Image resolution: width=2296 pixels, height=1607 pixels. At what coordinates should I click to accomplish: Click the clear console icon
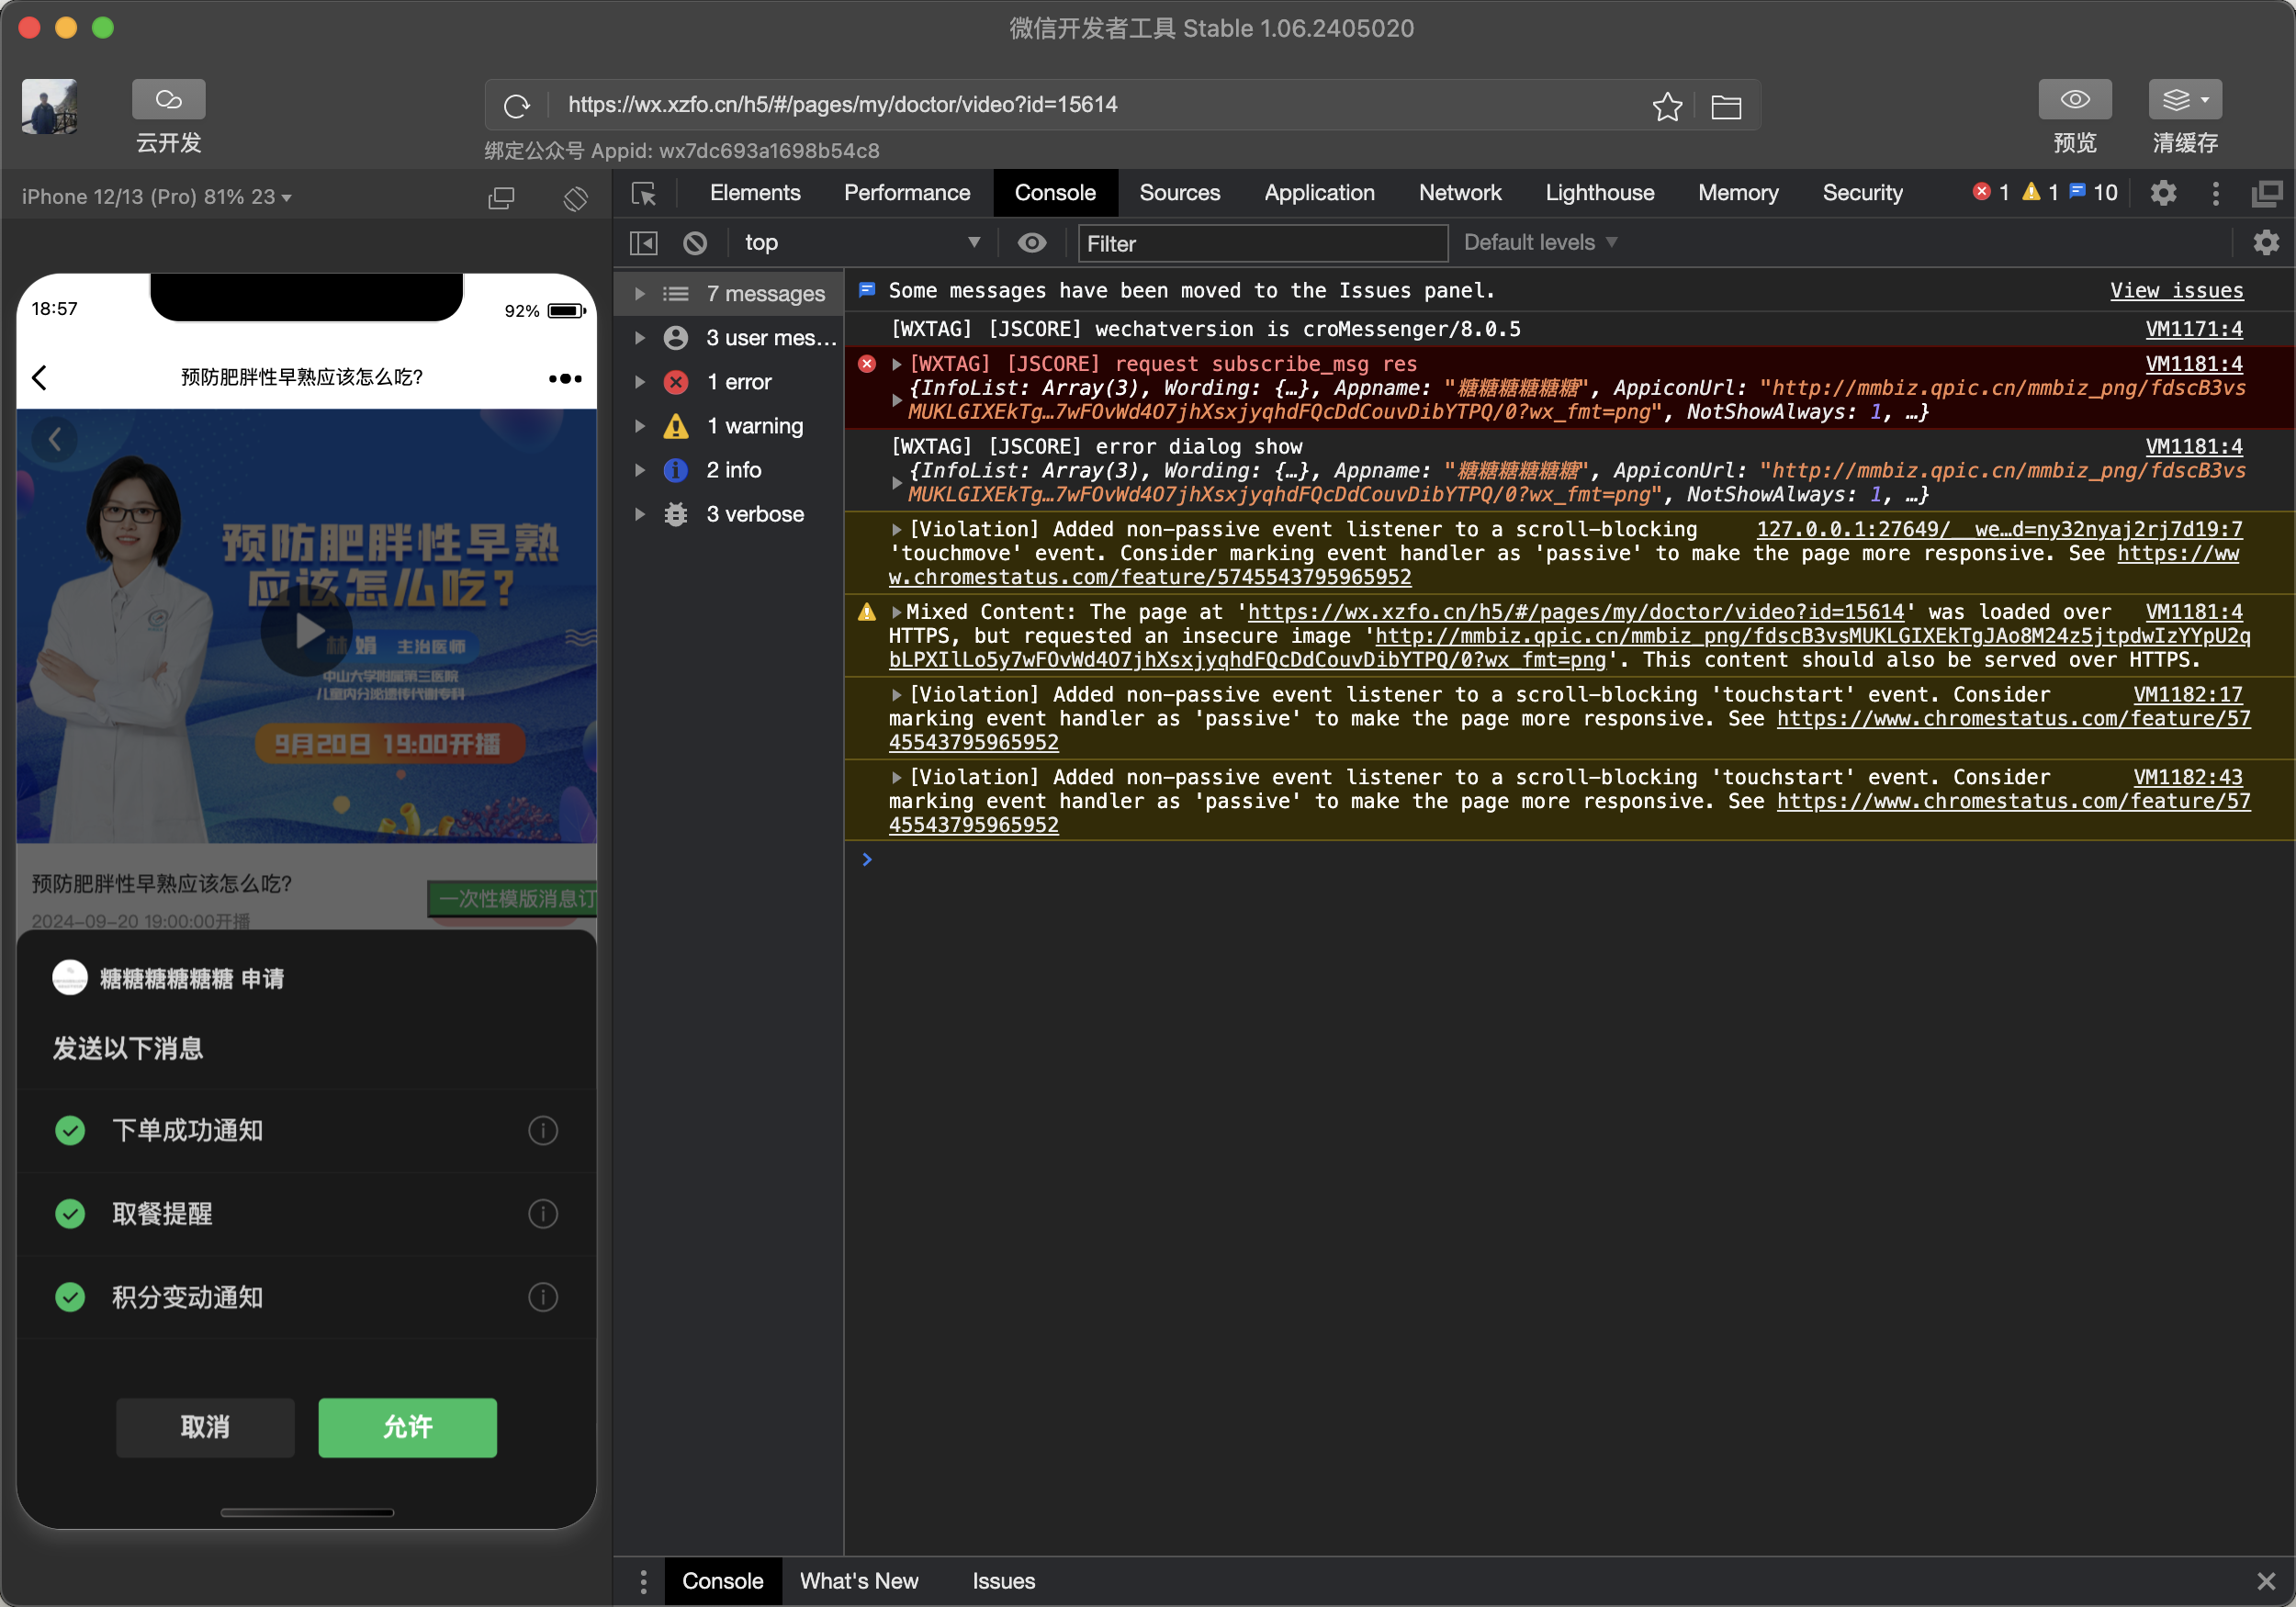click(695, 243)
